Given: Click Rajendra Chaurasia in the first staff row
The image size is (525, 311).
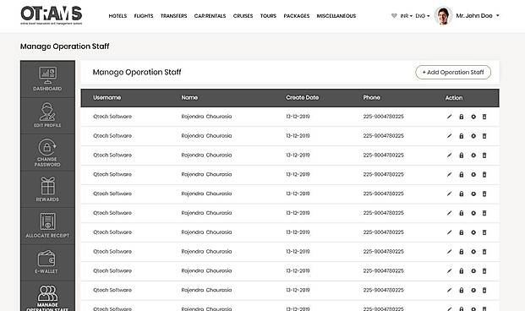Looking at the screenshot, I should [206, 117].
